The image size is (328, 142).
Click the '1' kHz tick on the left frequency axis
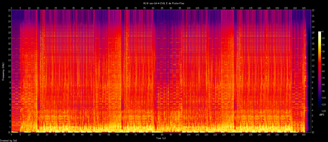[x=10, y=127]
